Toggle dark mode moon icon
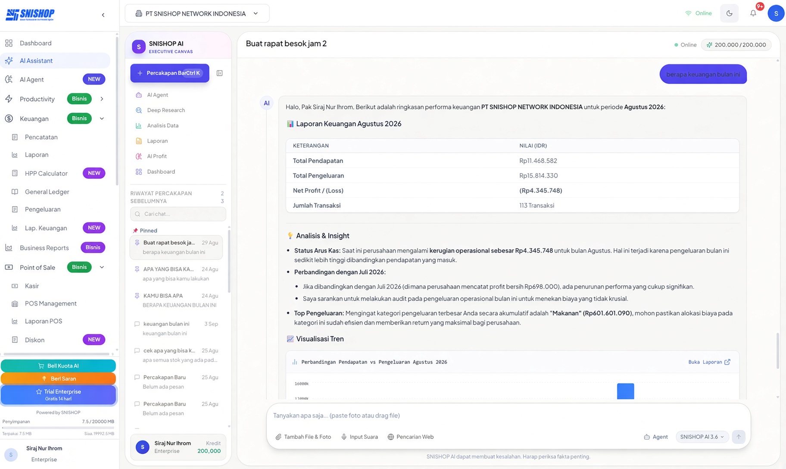 [x=729, y=13]
